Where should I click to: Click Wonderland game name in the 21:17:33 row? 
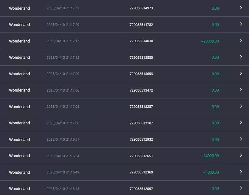tap(19, 8)
